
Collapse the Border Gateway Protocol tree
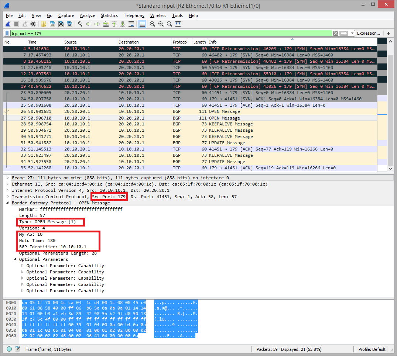tap(7, 203)
